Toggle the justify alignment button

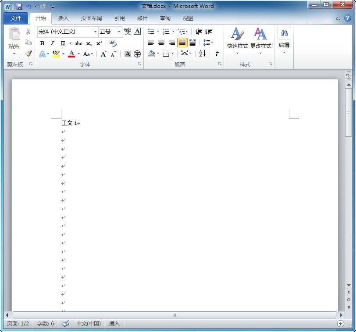tap(182, 43)
